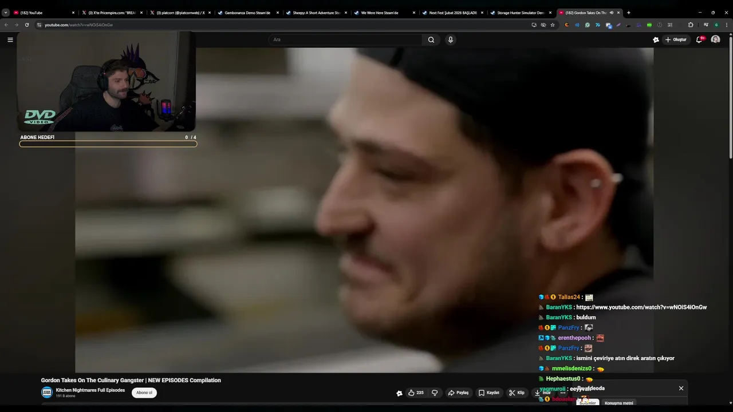733x412 pixels.
Task: Save video with Kaydet button
Action: click(x=489, y=393)
